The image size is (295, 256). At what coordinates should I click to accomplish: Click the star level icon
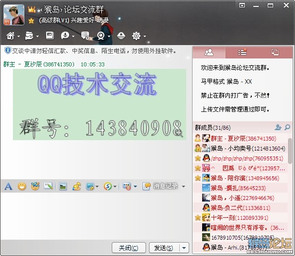coord(31,20)
